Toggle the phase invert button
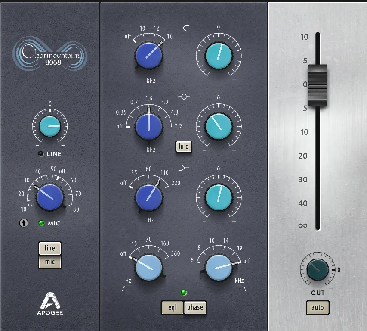Viewport: 367px width, 331px height. pyautogui.click(x=195, y=308)
